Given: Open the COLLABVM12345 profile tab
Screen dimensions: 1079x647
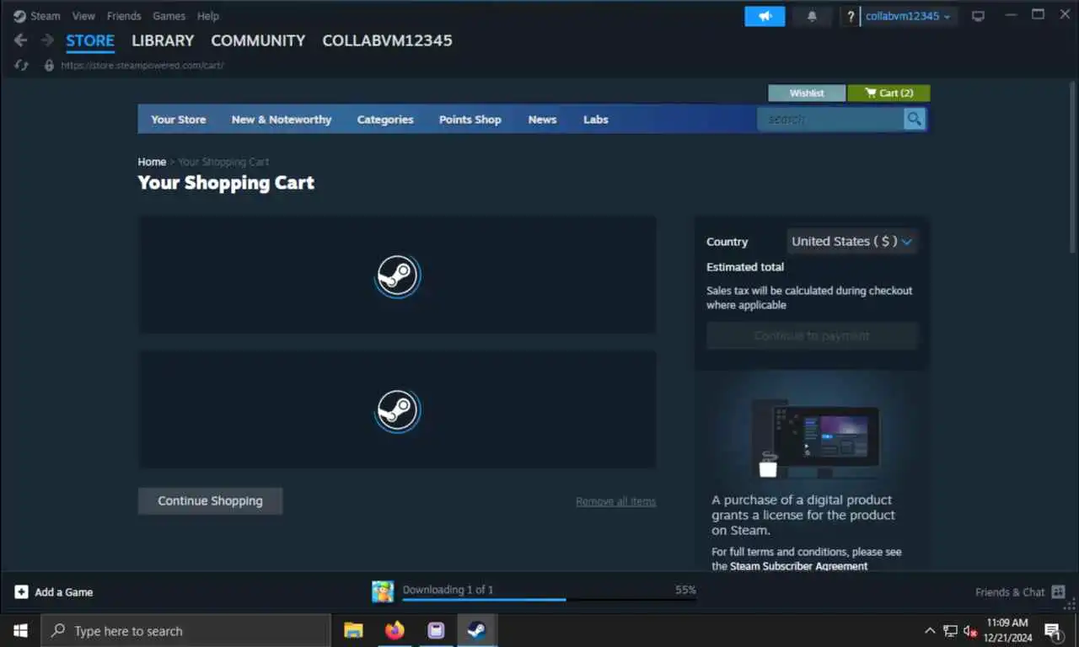Looking at the screenshot, I should point(387,40).
